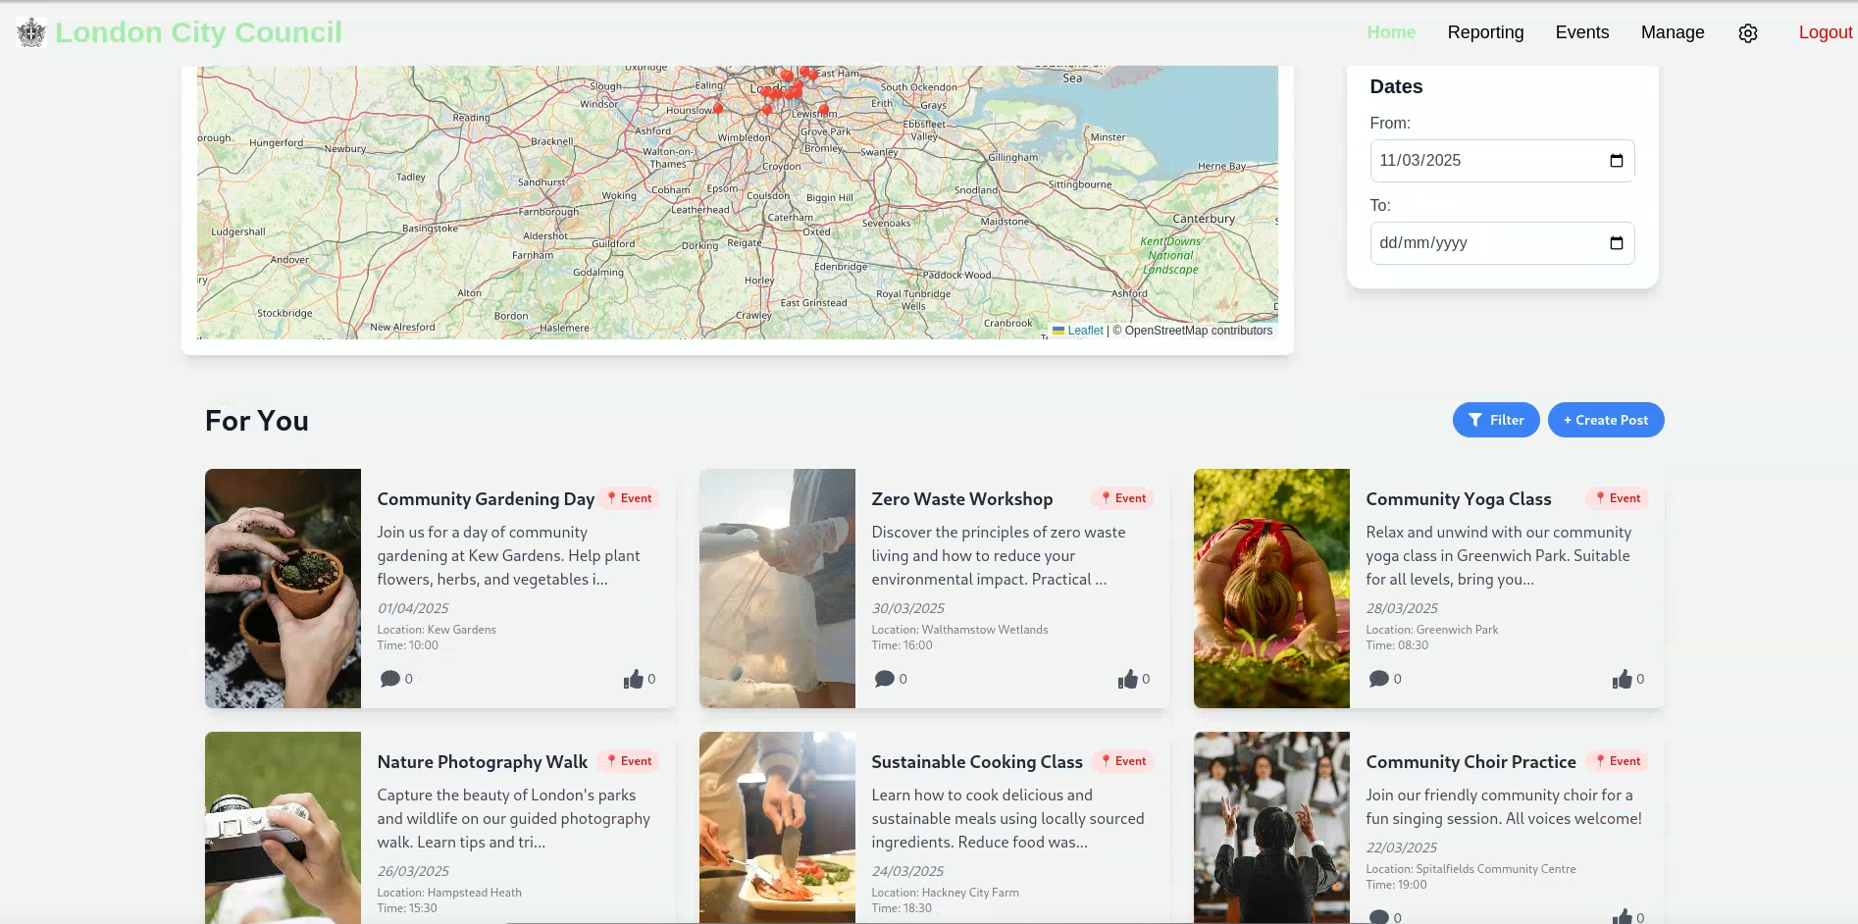Open the To date calendar picker
1858x924 pixels.
click(1616, 243)
